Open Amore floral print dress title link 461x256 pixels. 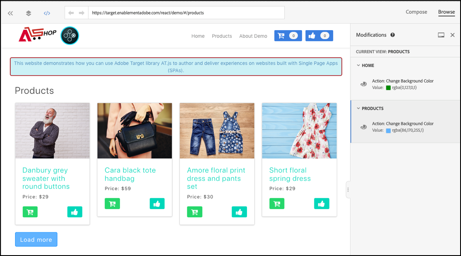[x=216, y=179]
